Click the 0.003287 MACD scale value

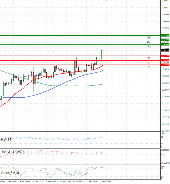(x=165, y=150)
